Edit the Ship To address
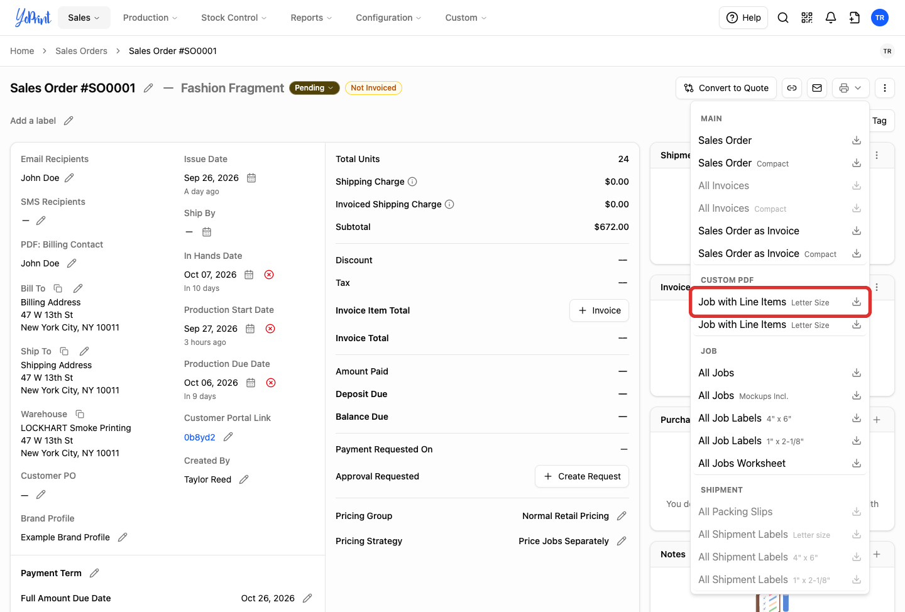905x612 pixels. 84,351
